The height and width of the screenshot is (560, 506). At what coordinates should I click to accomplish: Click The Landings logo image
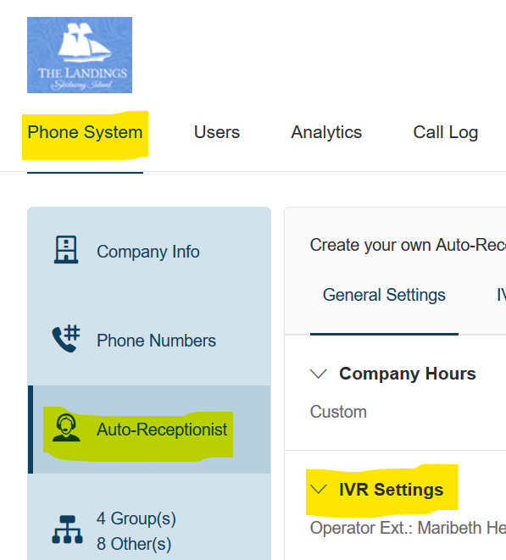pyautogui.click(x=80, y=55)
